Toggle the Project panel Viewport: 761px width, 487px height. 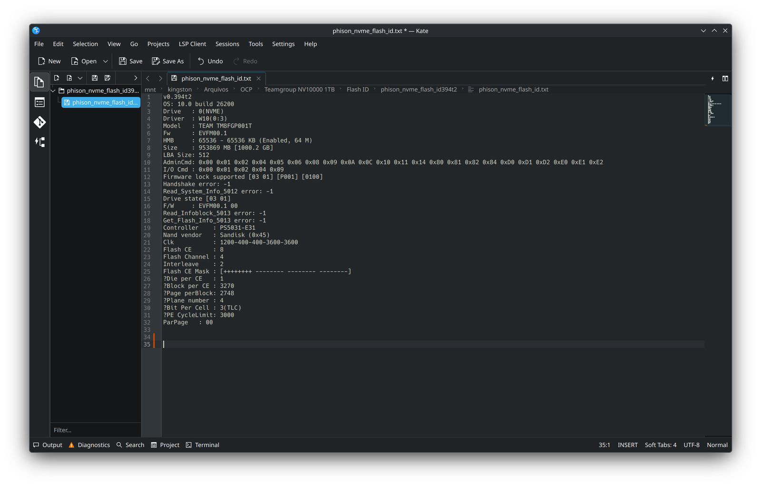tap(165, 445)
